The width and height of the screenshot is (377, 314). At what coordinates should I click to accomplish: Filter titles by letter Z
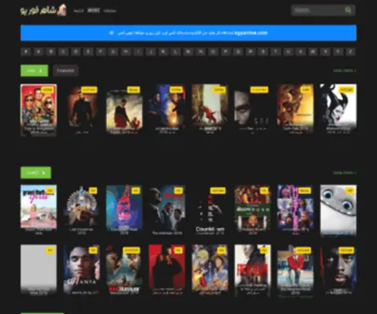click(351, 52)
